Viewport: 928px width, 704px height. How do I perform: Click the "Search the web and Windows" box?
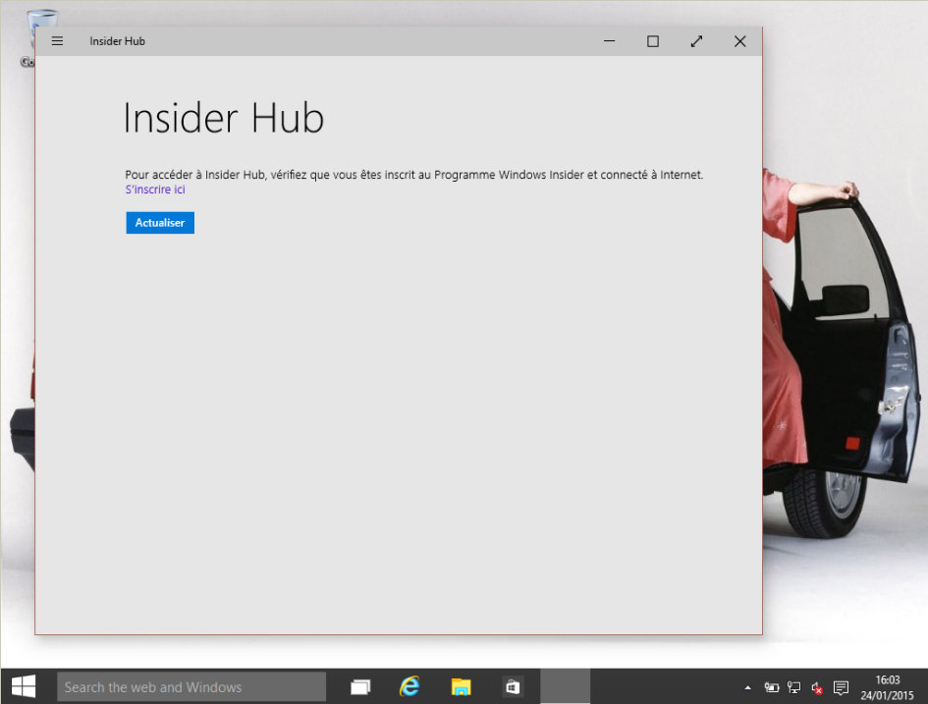(x=191, y=686)
